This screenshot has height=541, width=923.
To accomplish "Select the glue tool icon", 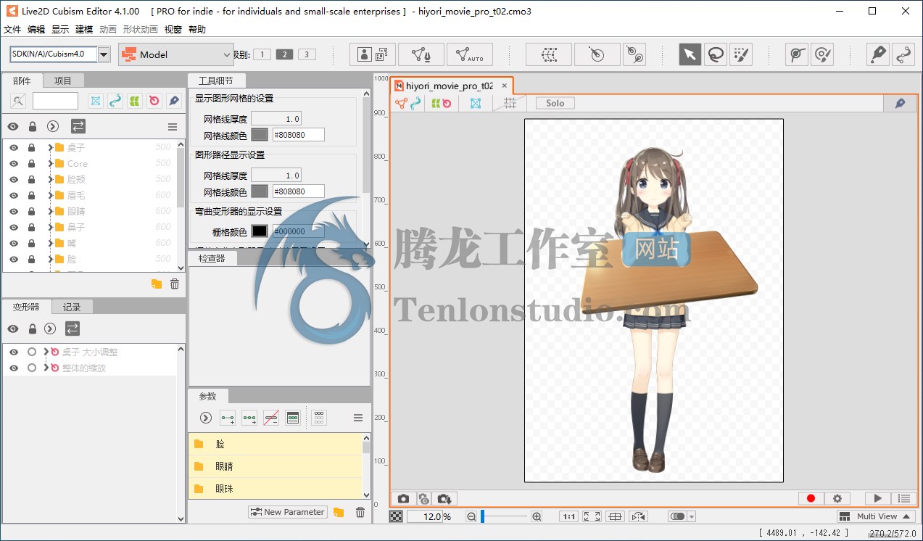I will coord(797,54).
